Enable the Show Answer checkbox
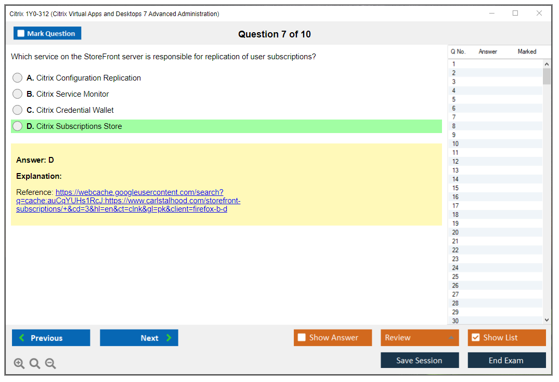This screenshot has height=382, width=559. (x=302, y=338)
